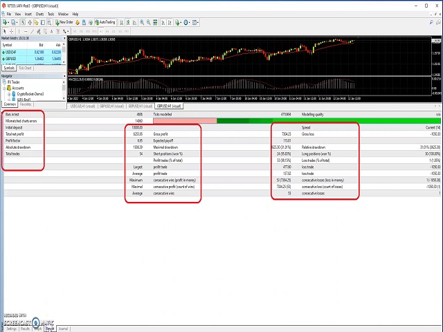This screenshot has width=443, height=332.
Task: Switch to Navigator Favorites tab
Action: [26, 104]
